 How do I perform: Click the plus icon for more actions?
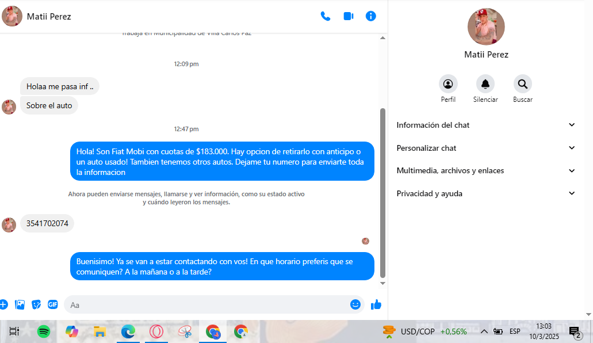click(x=3, y=304)
